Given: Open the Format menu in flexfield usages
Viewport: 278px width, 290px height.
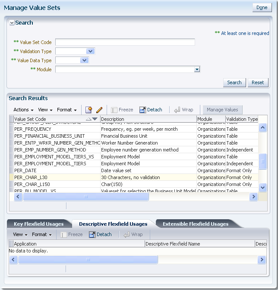Looking at the screenshot, I should (42, 234).
